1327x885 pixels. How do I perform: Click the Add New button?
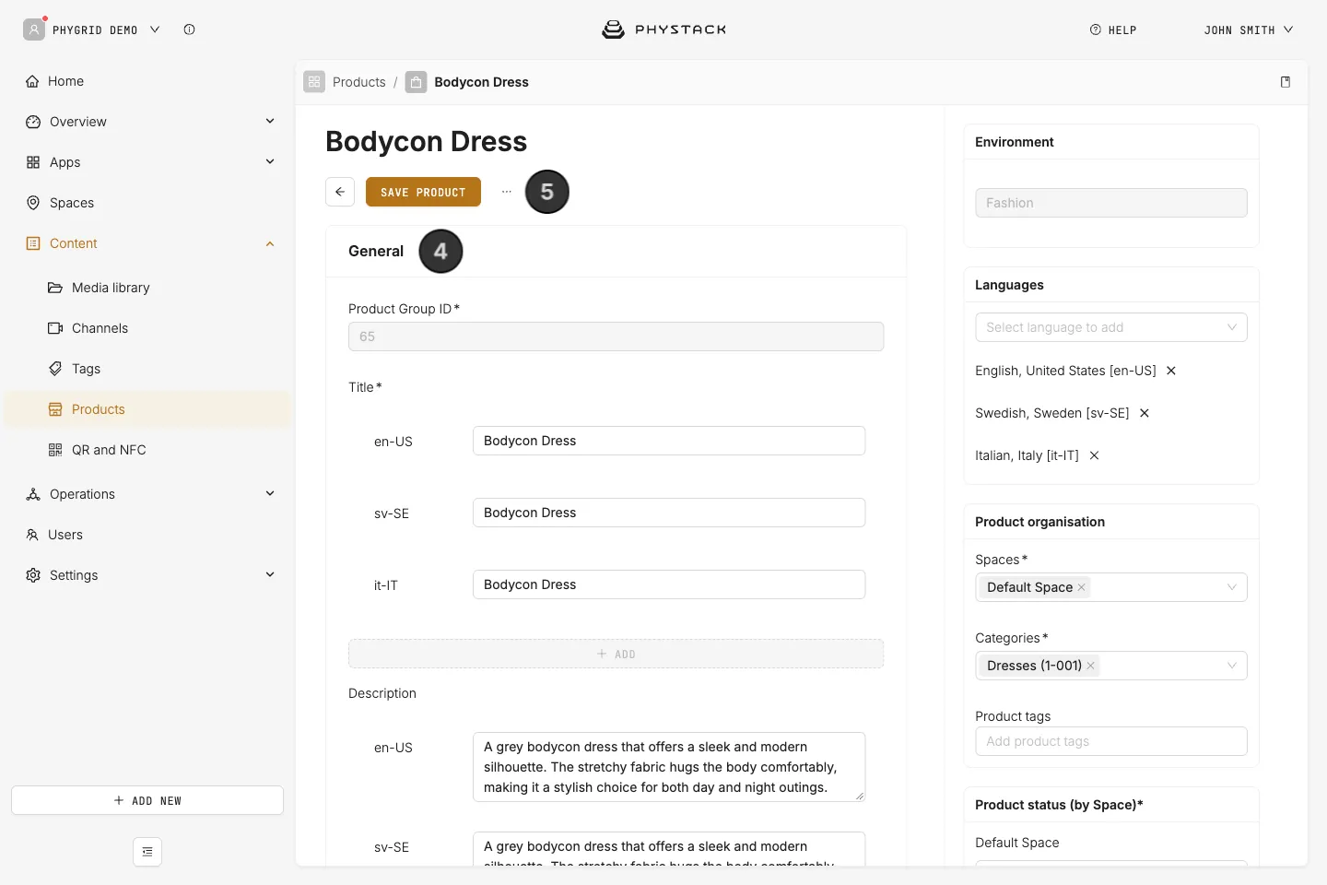point(147,800)
